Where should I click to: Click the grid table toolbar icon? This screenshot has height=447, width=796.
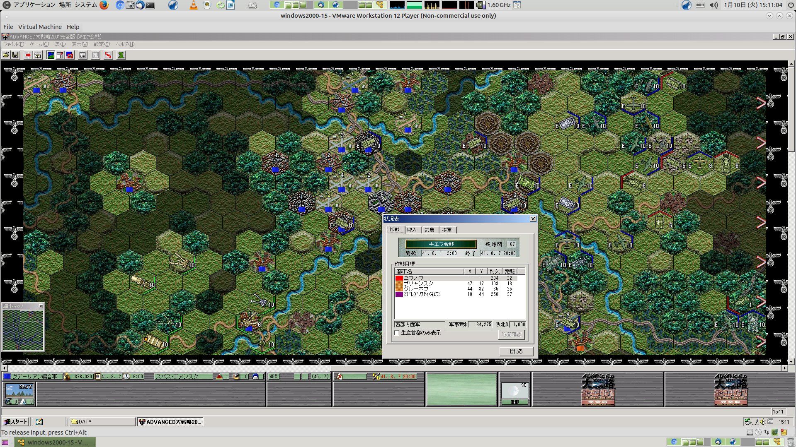pos(83,55)
